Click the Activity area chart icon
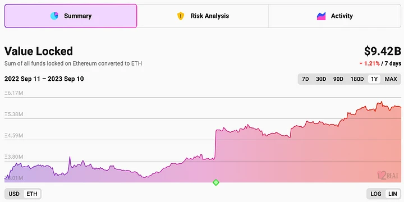 [321, 16]
